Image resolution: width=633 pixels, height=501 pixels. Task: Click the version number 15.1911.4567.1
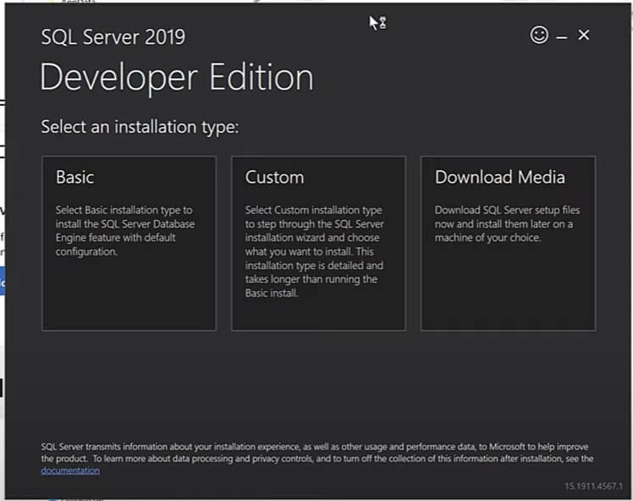[592, 486]
